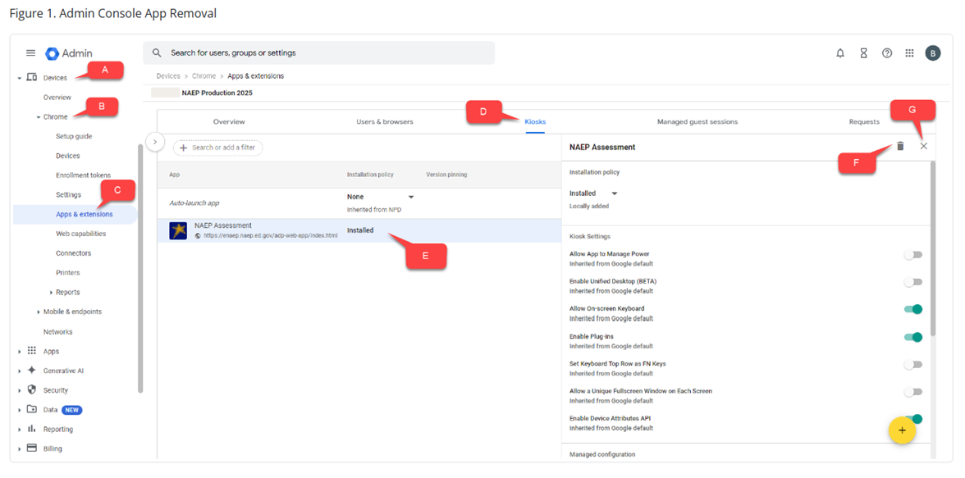The height and width of the screenshot is (478, 965).
Task: Close the NAEP Assessment details panel
Action: click(924, 146)
